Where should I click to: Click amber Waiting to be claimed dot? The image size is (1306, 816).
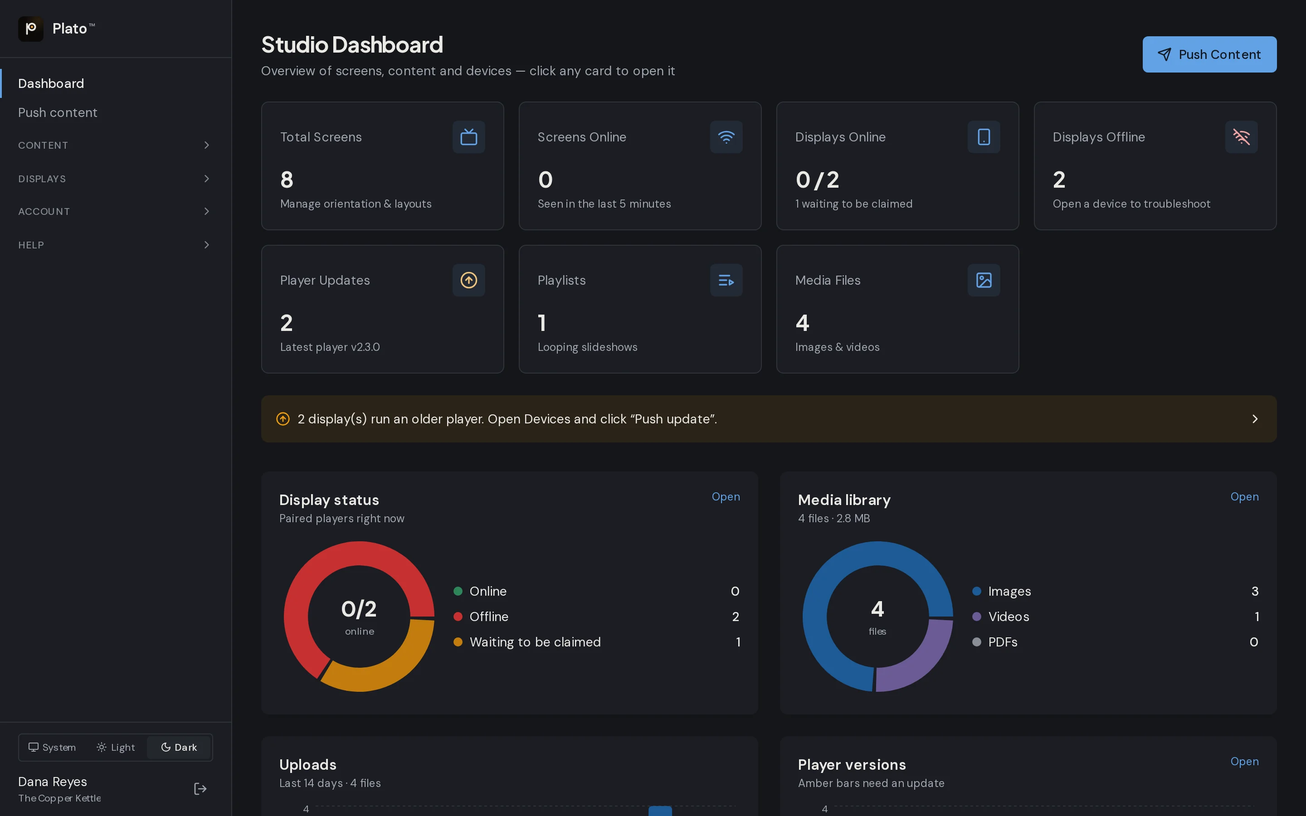coord(458,641)
